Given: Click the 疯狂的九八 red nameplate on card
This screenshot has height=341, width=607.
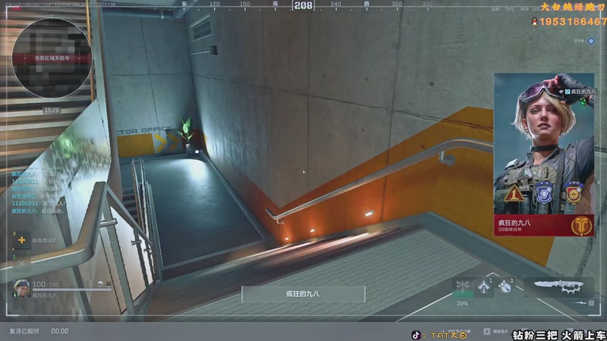Looking at the screenshot, I should [x=544, y=225].
